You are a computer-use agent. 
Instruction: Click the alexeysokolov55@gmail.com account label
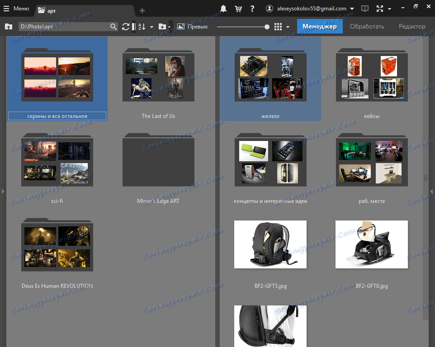tap(312, 9)
